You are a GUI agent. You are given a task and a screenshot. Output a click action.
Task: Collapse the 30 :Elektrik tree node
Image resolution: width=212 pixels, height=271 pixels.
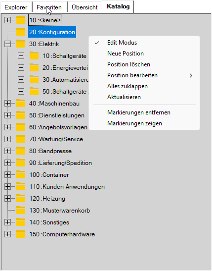(x=7, y=44)
